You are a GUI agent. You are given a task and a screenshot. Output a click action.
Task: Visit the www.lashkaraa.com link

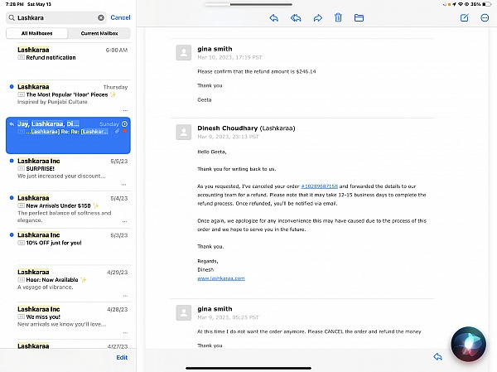[x=221, y=278]
